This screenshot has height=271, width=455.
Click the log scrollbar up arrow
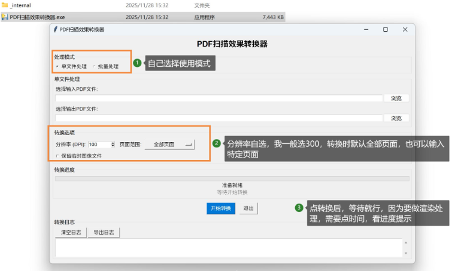coord(406,243)
